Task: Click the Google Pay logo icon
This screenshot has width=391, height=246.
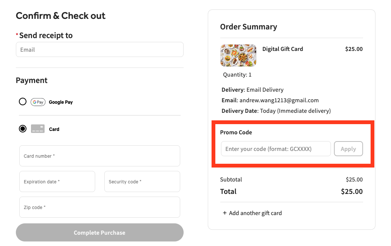Action: (38, 102)
